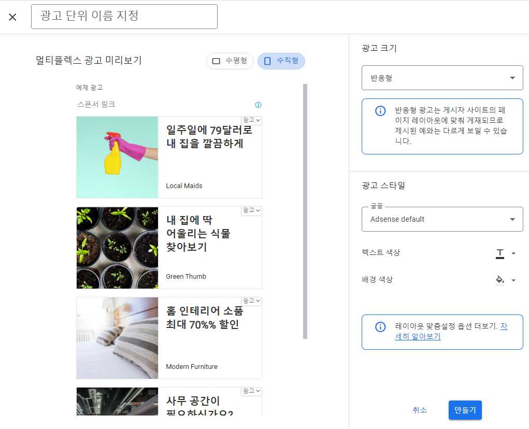Click the headline 일주일에 79달러로 내 집을 깔끔하게
Viewport: 529px width, 429px height.
point(209,137)
